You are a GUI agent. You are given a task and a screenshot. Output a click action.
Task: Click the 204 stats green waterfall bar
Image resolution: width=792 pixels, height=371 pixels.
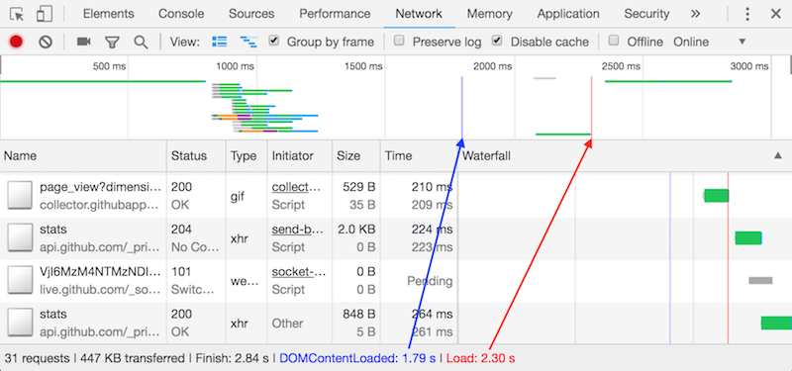click(x=748, y=237)
